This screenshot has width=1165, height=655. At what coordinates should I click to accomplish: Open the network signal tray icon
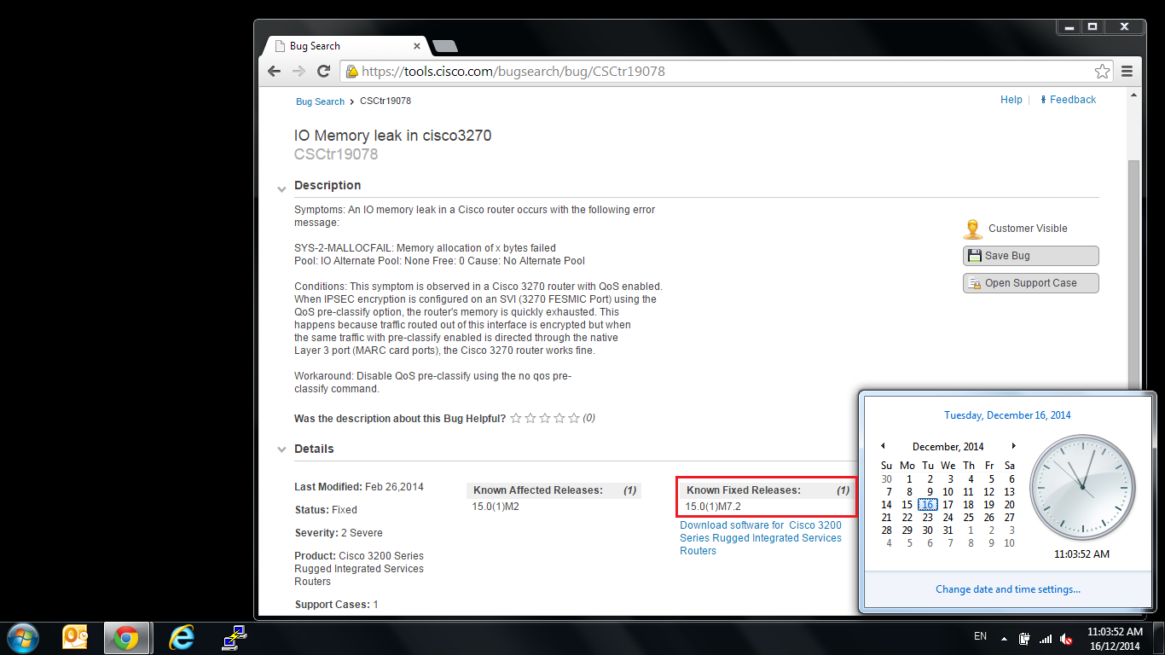1046,638
